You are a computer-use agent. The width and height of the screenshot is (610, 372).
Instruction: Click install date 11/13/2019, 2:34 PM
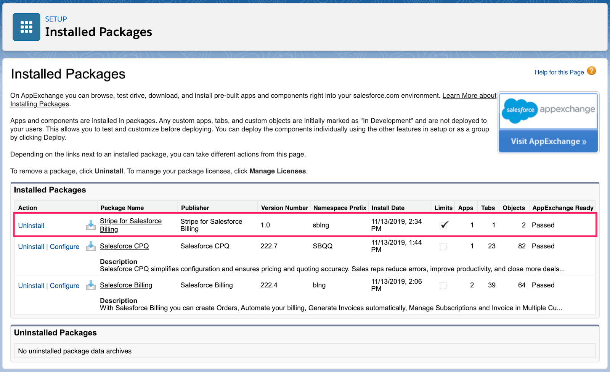[x=396, y=225]
